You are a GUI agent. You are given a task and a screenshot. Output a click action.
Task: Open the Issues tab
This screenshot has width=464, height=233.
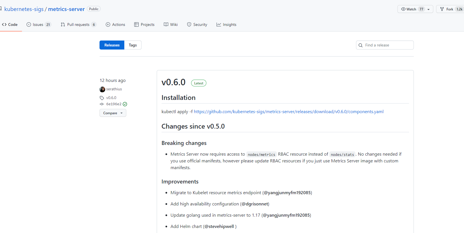pos(39,24)
